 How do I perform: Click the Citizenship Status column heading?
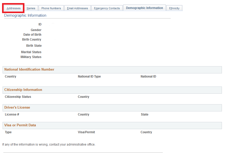point(18,97)
